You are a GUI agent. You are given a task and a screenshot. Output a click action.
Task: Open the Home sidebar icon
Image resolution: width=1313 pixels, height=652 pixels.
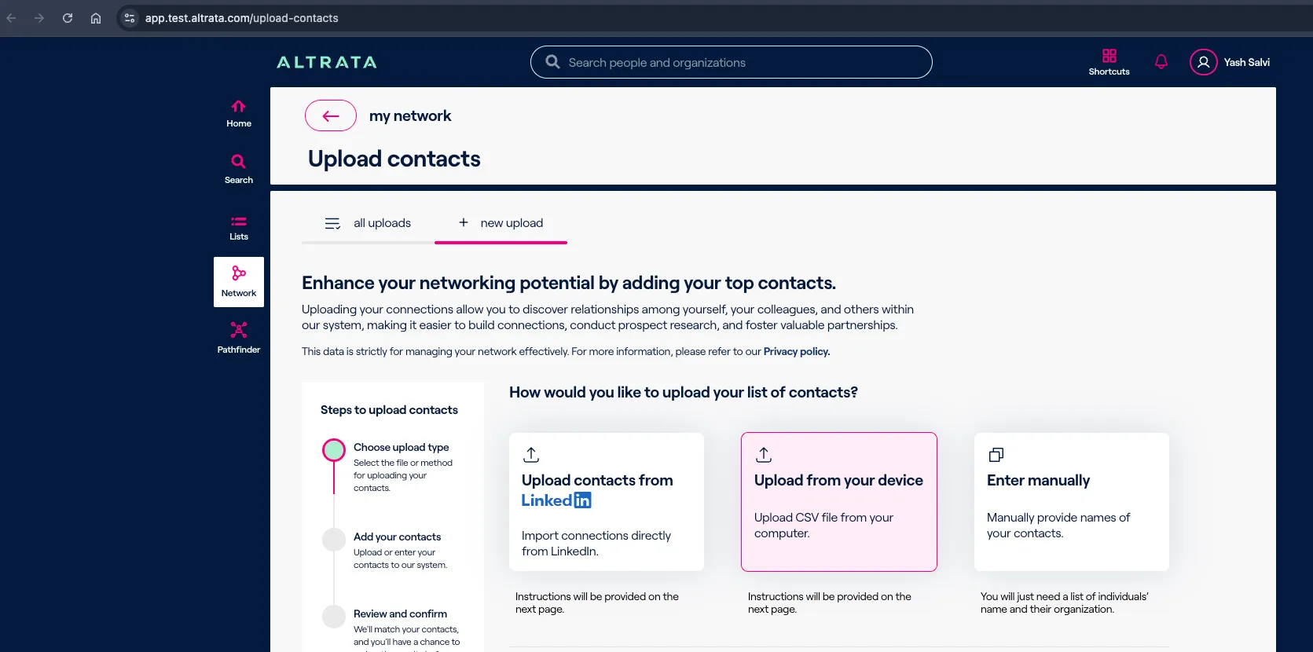click(239, 113)
